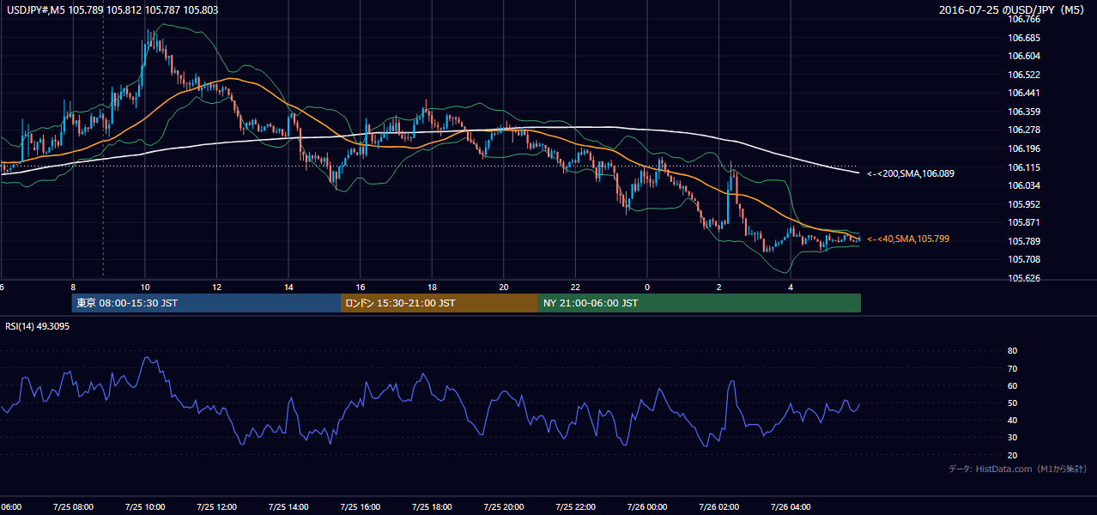The width and height of the screenshot is (1097, 515).
Task: Click hour tick 22 under the price chart
Action: coord(575,288)
